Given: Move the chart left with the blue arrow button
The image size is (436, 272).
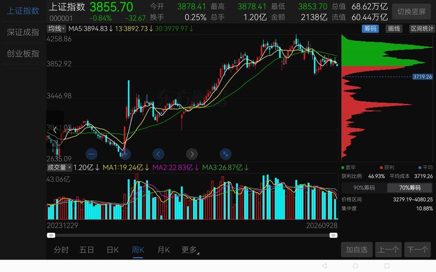Looking at the screenshot, I should pos(159,154).
